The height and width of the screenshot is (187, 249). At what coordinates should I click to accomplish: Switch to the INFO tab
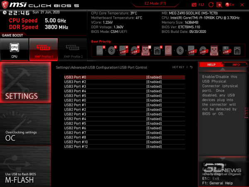coord(236,65)
